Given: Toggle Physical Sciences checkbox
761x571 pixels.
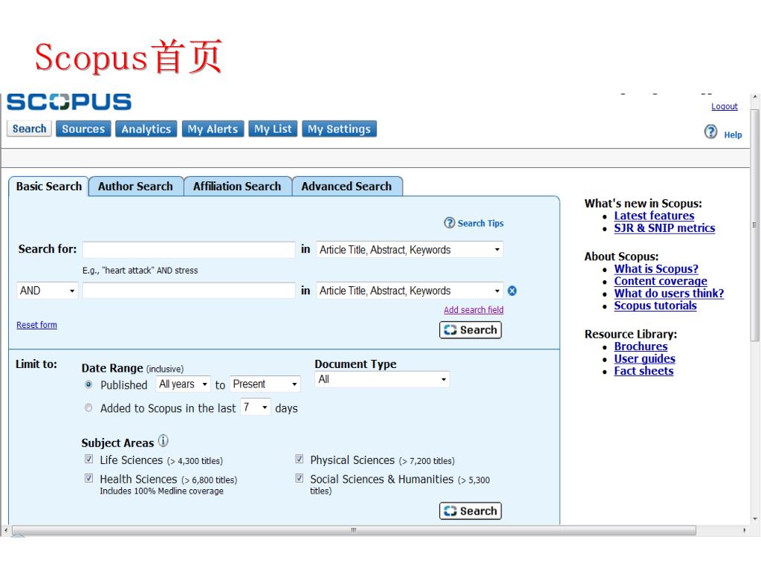Looking at the screenshot, I should coord(299,459).
